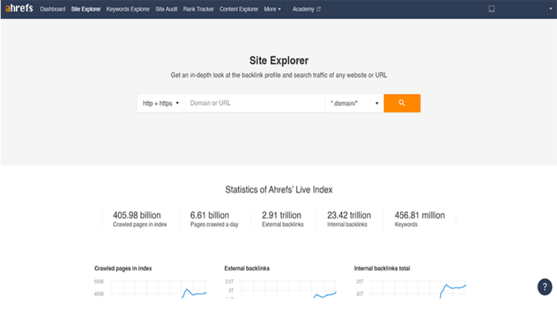Select Site Explorer in navigation

(86, 10)
